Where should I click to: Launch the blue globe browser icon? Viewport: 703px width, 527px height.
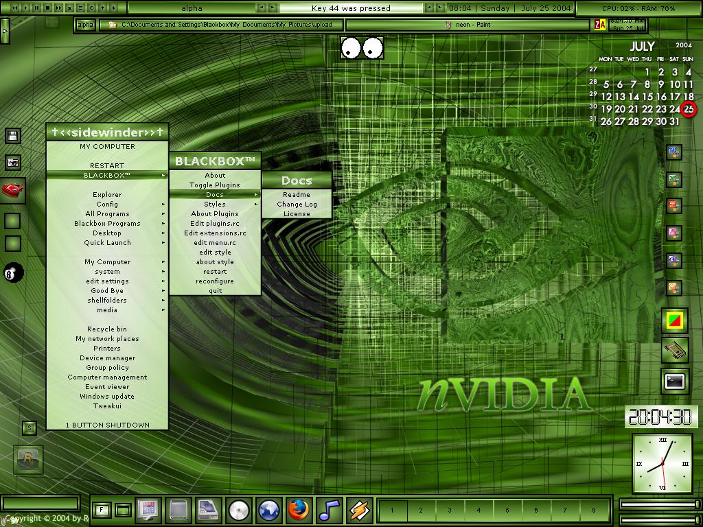(269, 510)
